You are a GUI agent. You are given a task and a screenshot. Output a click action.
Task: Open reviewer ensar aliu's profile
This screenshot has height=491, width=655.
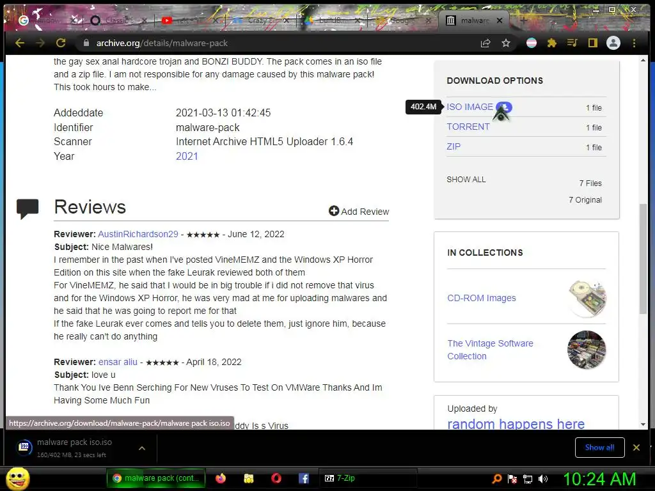(118, 362)
